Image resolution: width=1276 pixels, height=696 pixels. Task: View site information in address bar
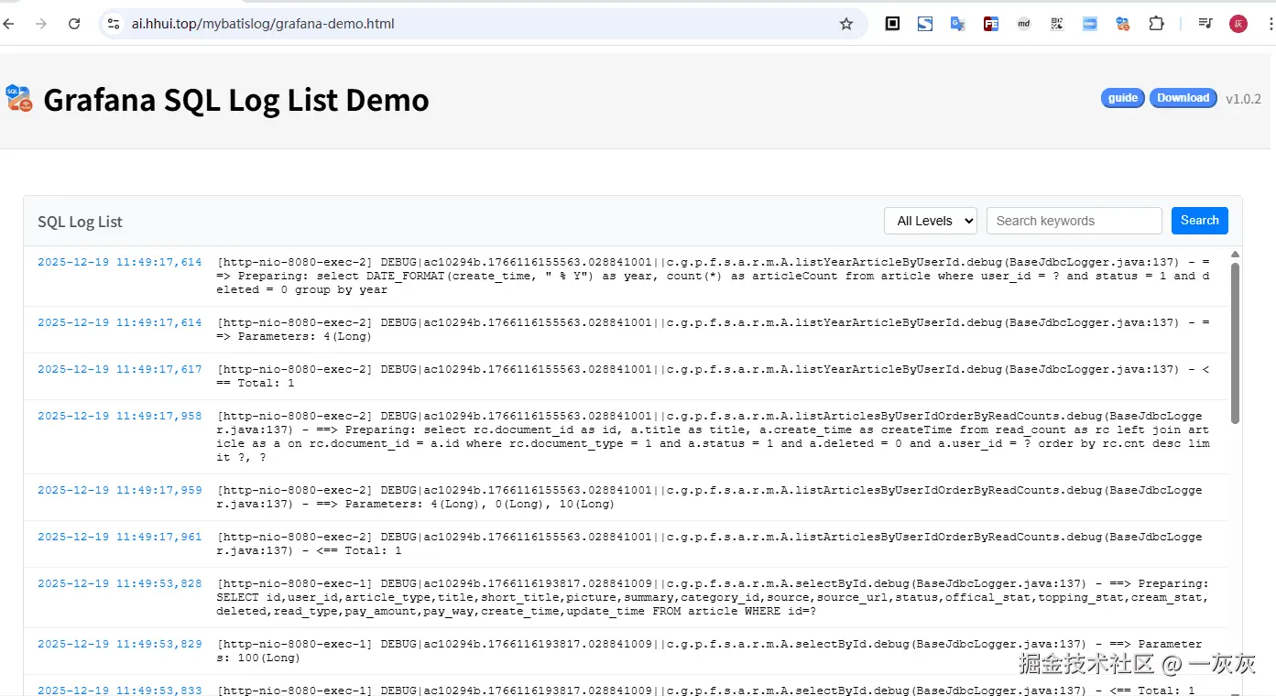(x=113, y=24)
